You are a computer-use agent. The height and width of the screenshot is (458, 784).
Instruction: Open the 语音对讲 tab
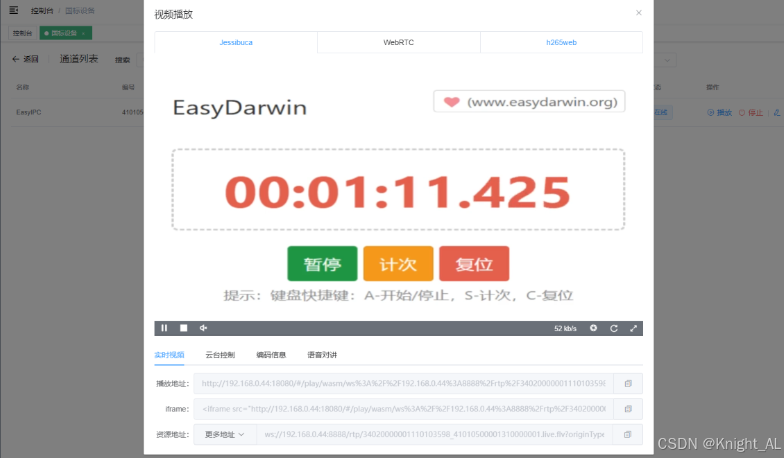(x=322, y=355)
